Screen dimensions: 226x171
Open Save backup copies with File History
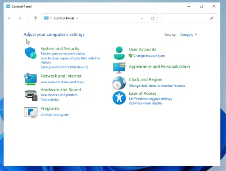point(70,60)
